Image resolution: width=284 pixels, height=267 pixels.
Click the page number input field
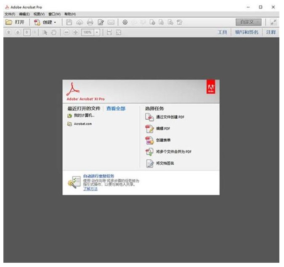click(25, 32)
